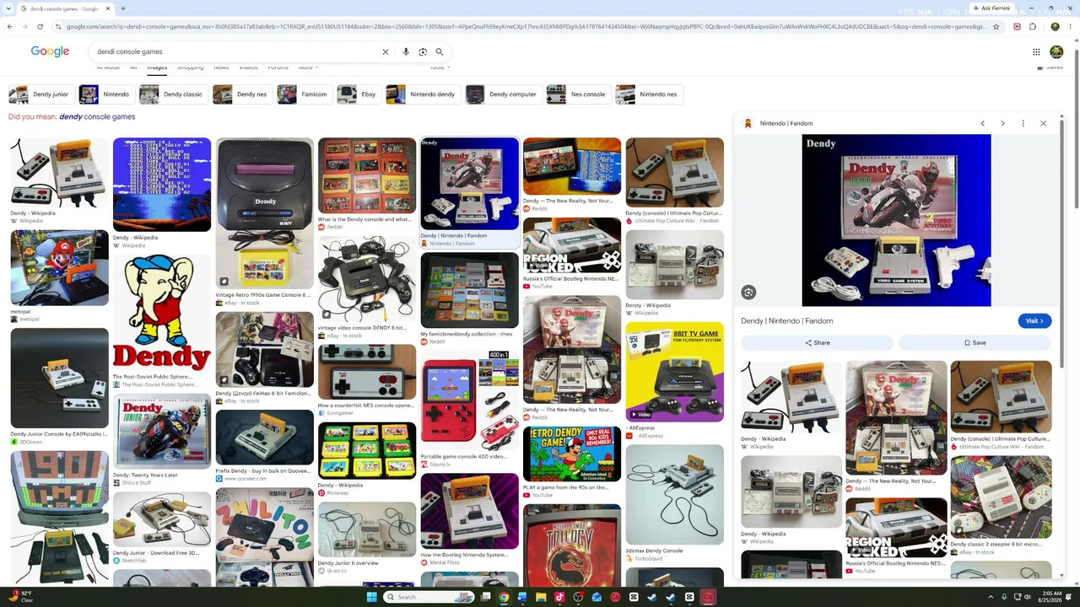
Task: Click the Windows taskbar search box
Action: point(429,597)
